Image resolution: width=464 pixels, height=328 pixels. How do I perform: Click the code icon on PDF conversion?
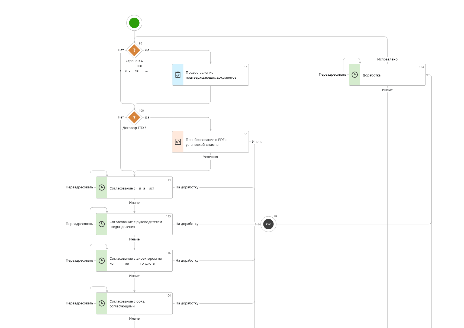(x=178, y=142)
